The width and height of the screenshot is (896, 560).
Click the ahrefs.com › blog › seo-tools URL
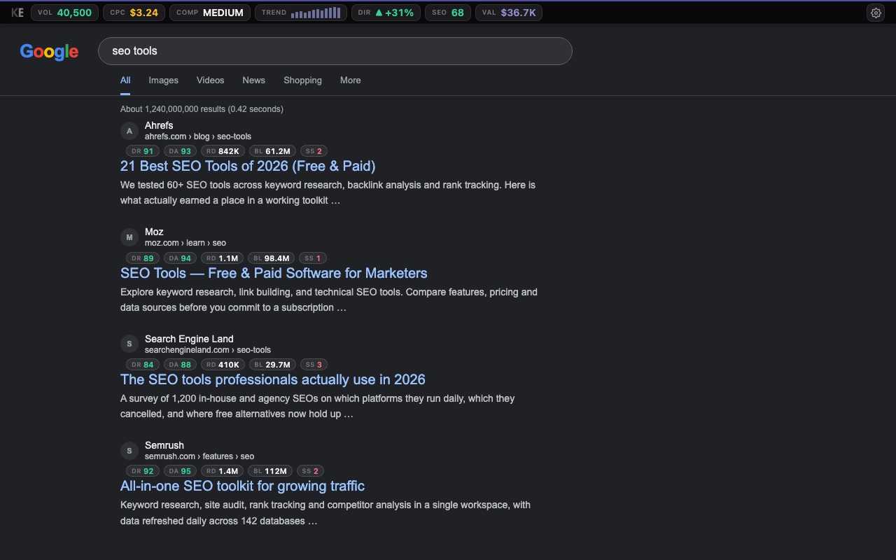point(198,136)
